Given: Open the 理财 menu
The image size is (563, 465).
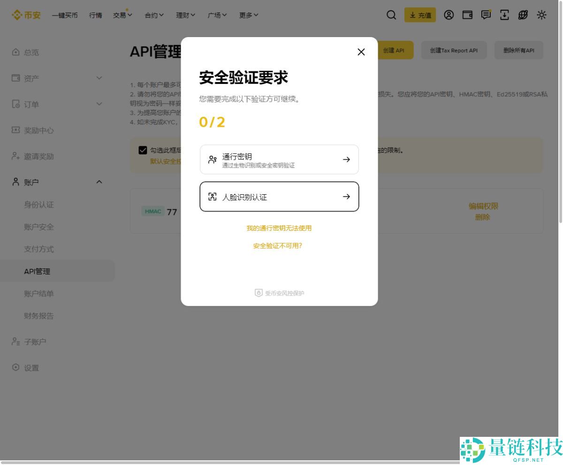Looking at the screenshot, I should 185,15.
